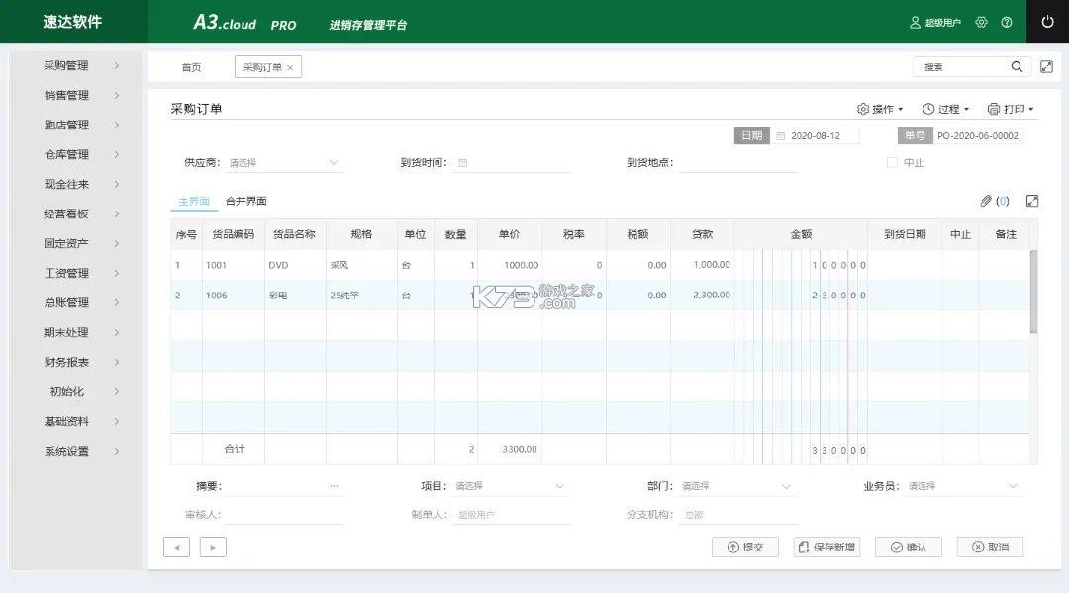
Task: Click fullscreen icon beside search box
Action: pyautogui.click(x=1046, y=67)
